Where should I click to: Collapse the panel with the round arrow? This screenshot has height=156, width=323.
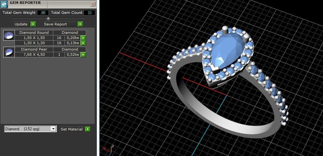pos(48,18)
